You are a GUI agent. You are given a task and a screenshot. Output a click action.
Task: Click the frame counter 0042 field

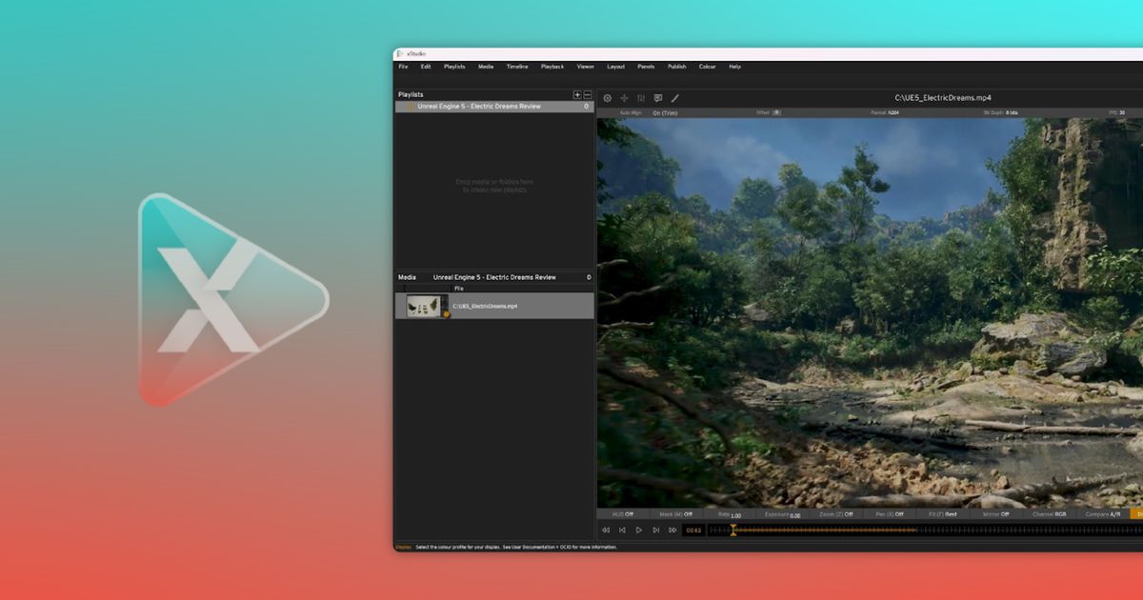pos(693,530)
